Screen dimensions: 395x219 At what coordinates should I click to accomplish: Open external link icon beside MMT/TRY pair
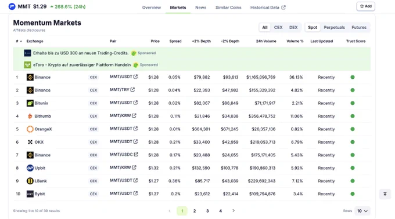(x=132, y=89)
